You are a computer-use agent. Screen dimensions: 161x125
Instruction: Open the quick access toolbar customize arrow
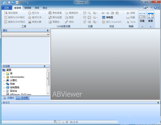coord(30,3)
